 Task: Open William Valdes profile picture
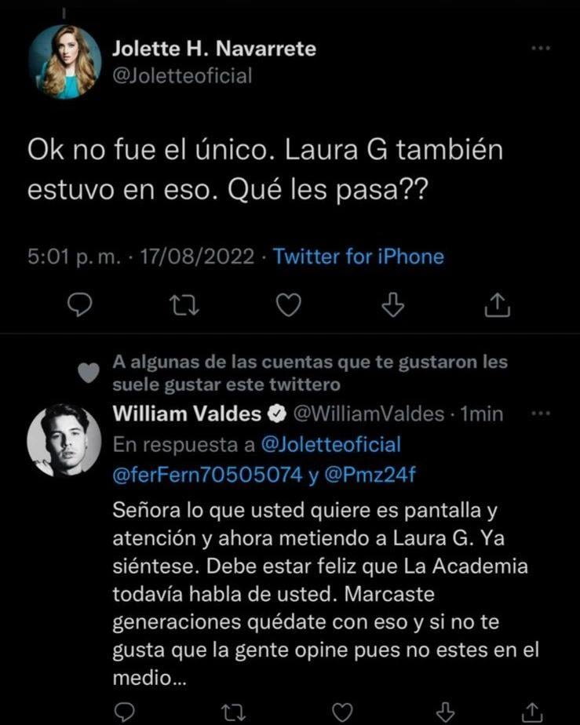point(65,440)
